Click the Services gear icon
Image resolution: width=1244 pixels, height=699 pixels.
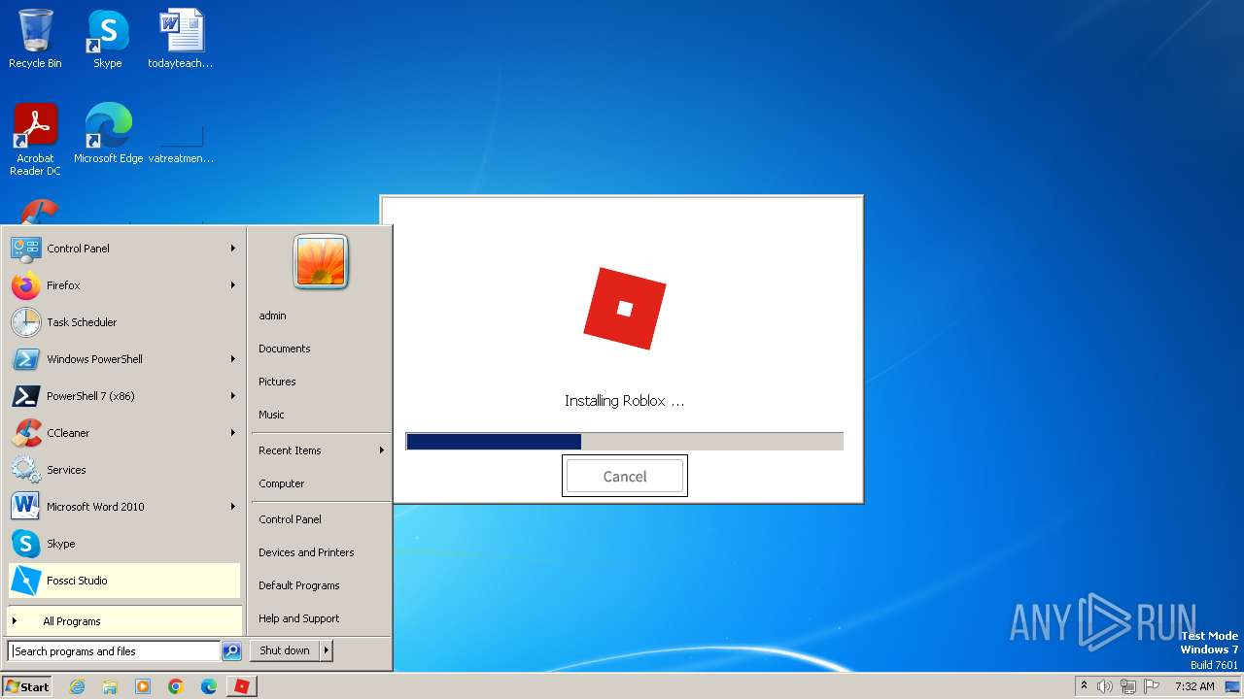(26, 470)
